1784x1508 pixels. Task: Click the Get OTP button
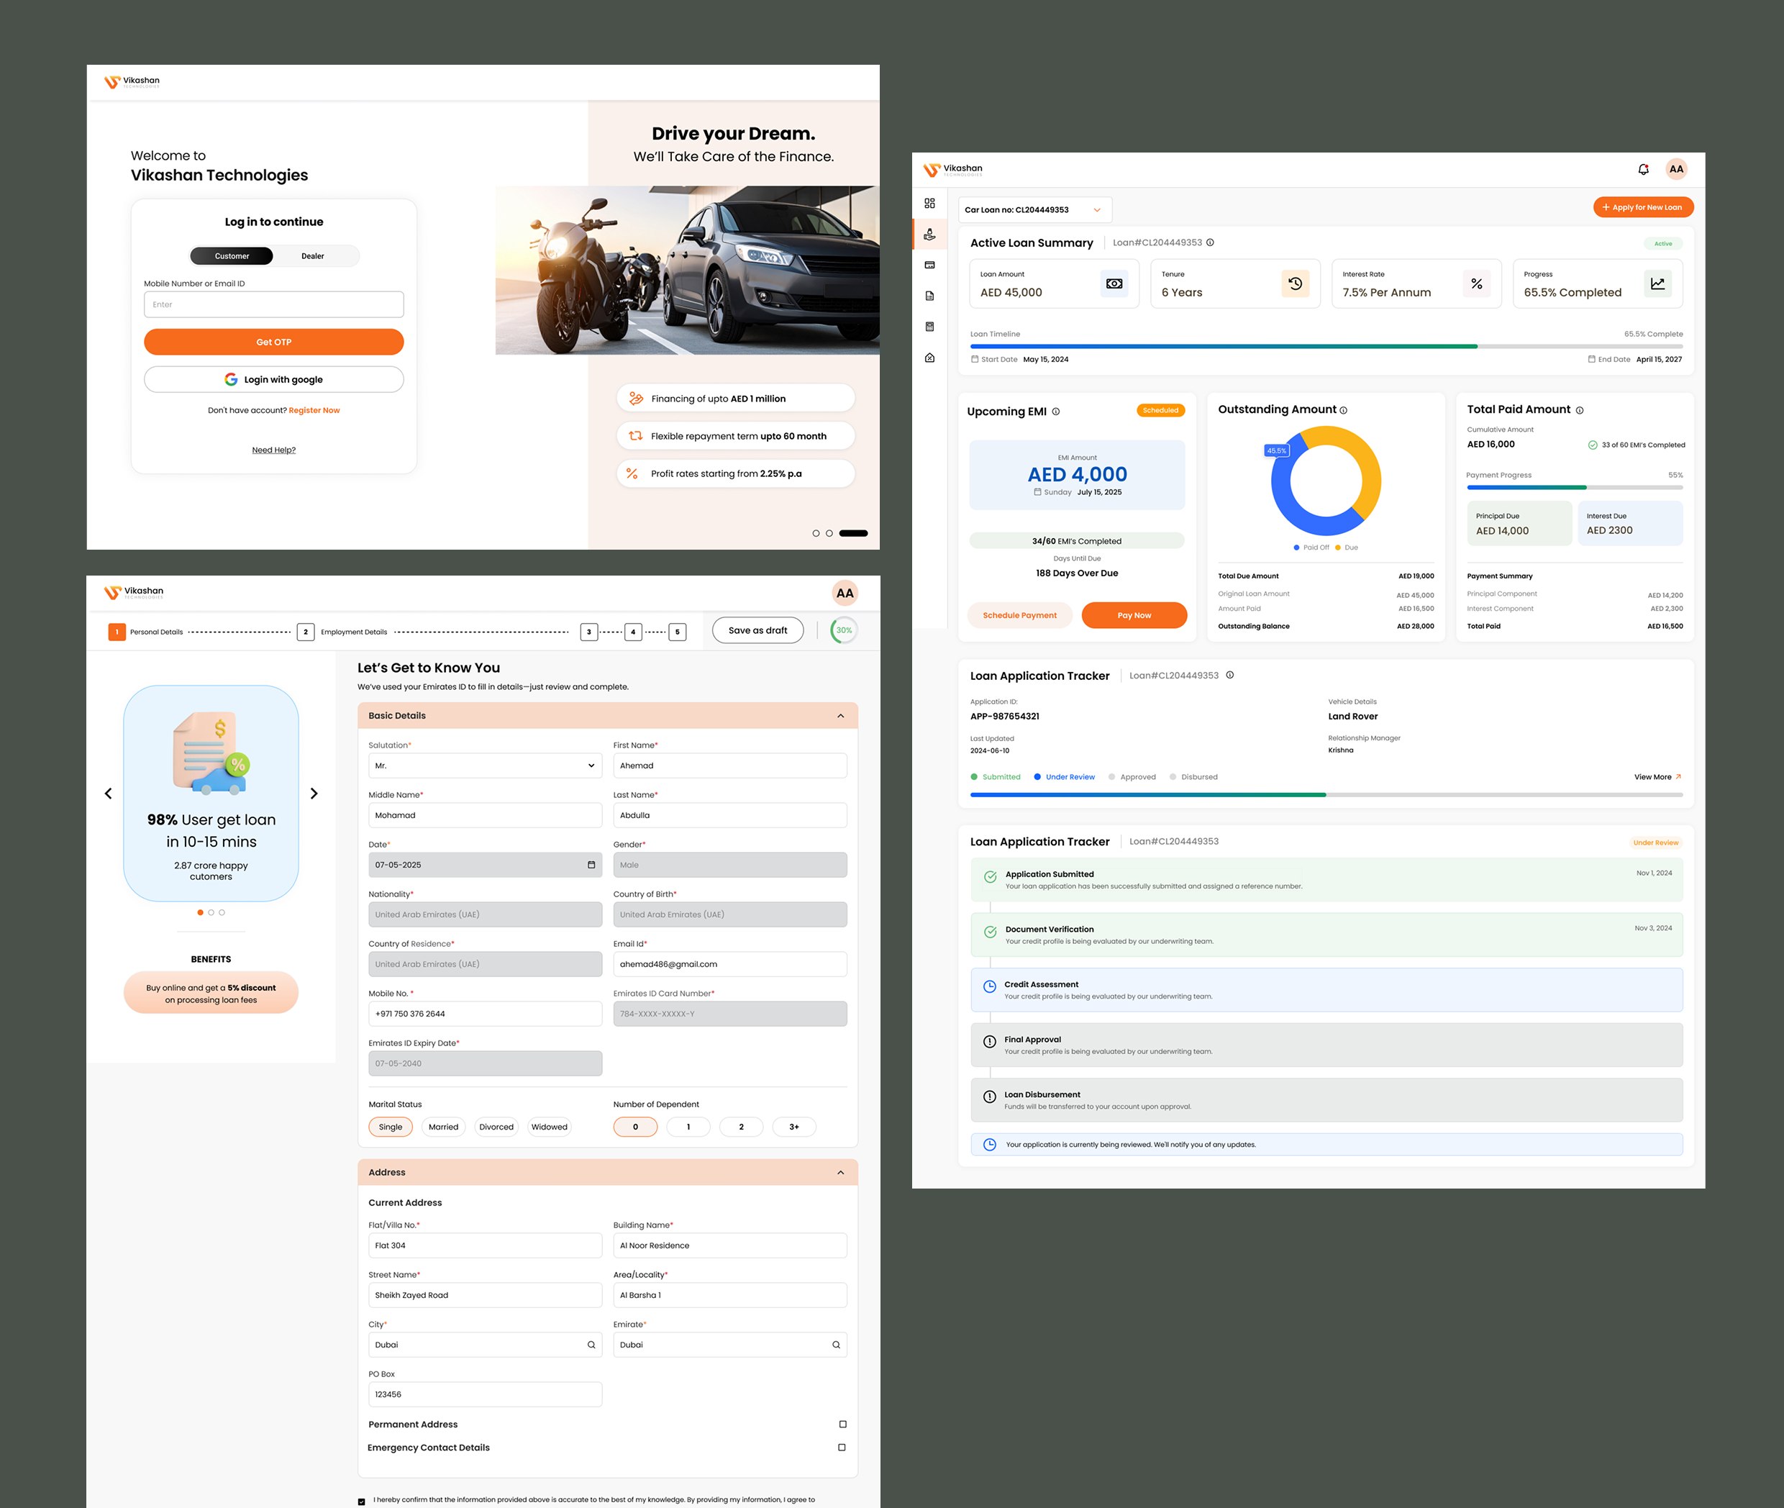[x=273, y=342]
